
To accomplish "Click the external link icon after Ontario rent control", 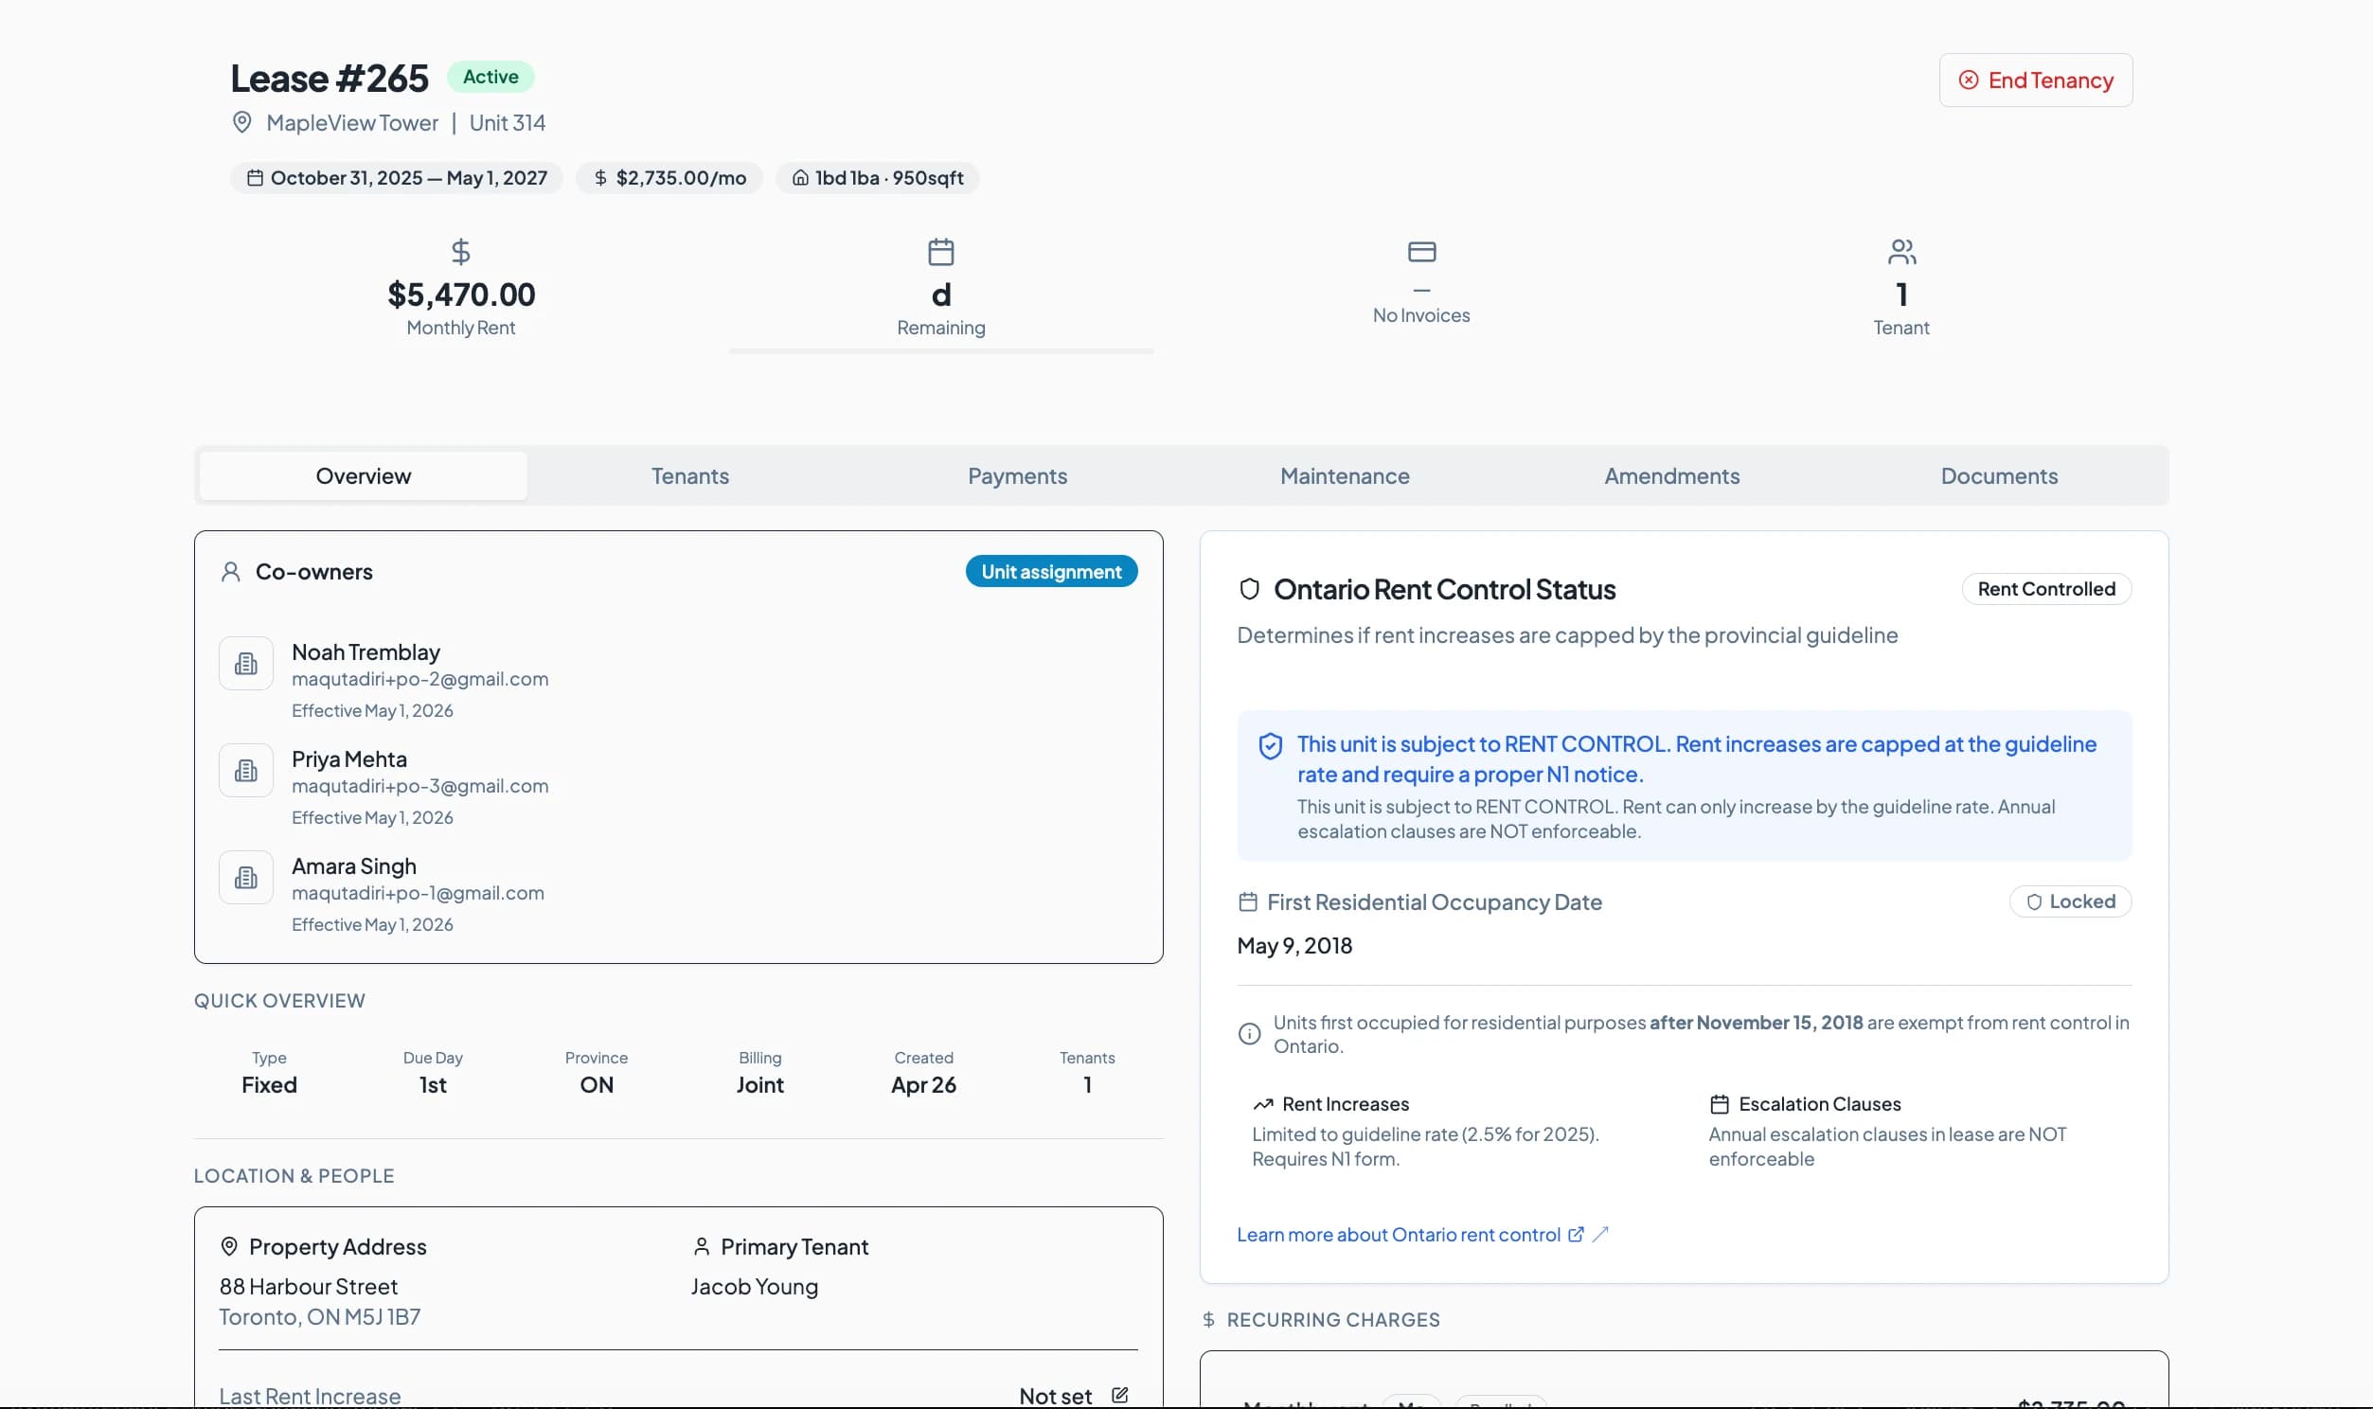I will point(1576,1235).
